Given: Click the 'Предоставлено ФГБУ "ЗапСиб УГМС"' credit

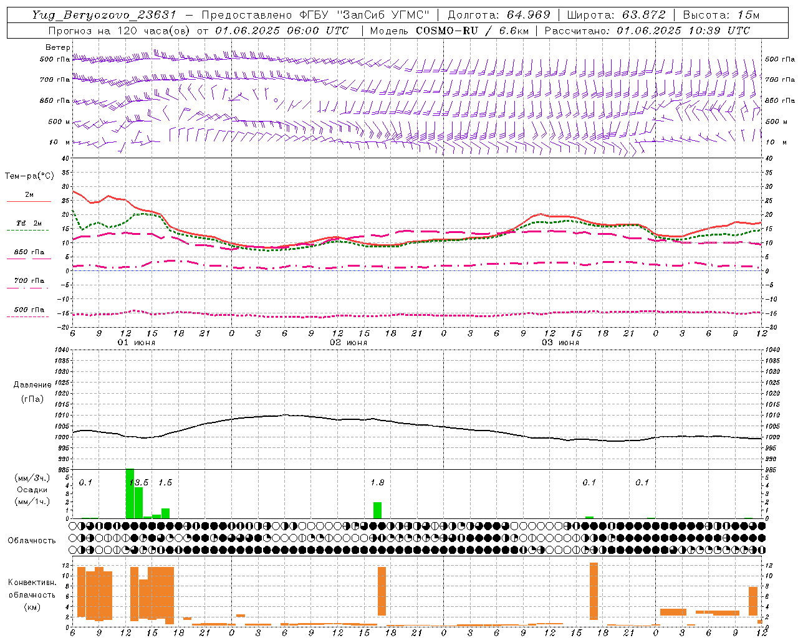Looking at the screenshot, I should [x=316, y=15].
